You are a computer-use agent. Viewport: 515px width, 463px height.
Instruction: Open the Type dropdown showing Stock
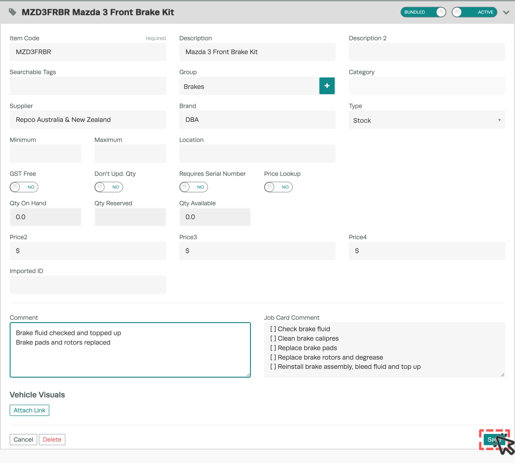point(427,120)
